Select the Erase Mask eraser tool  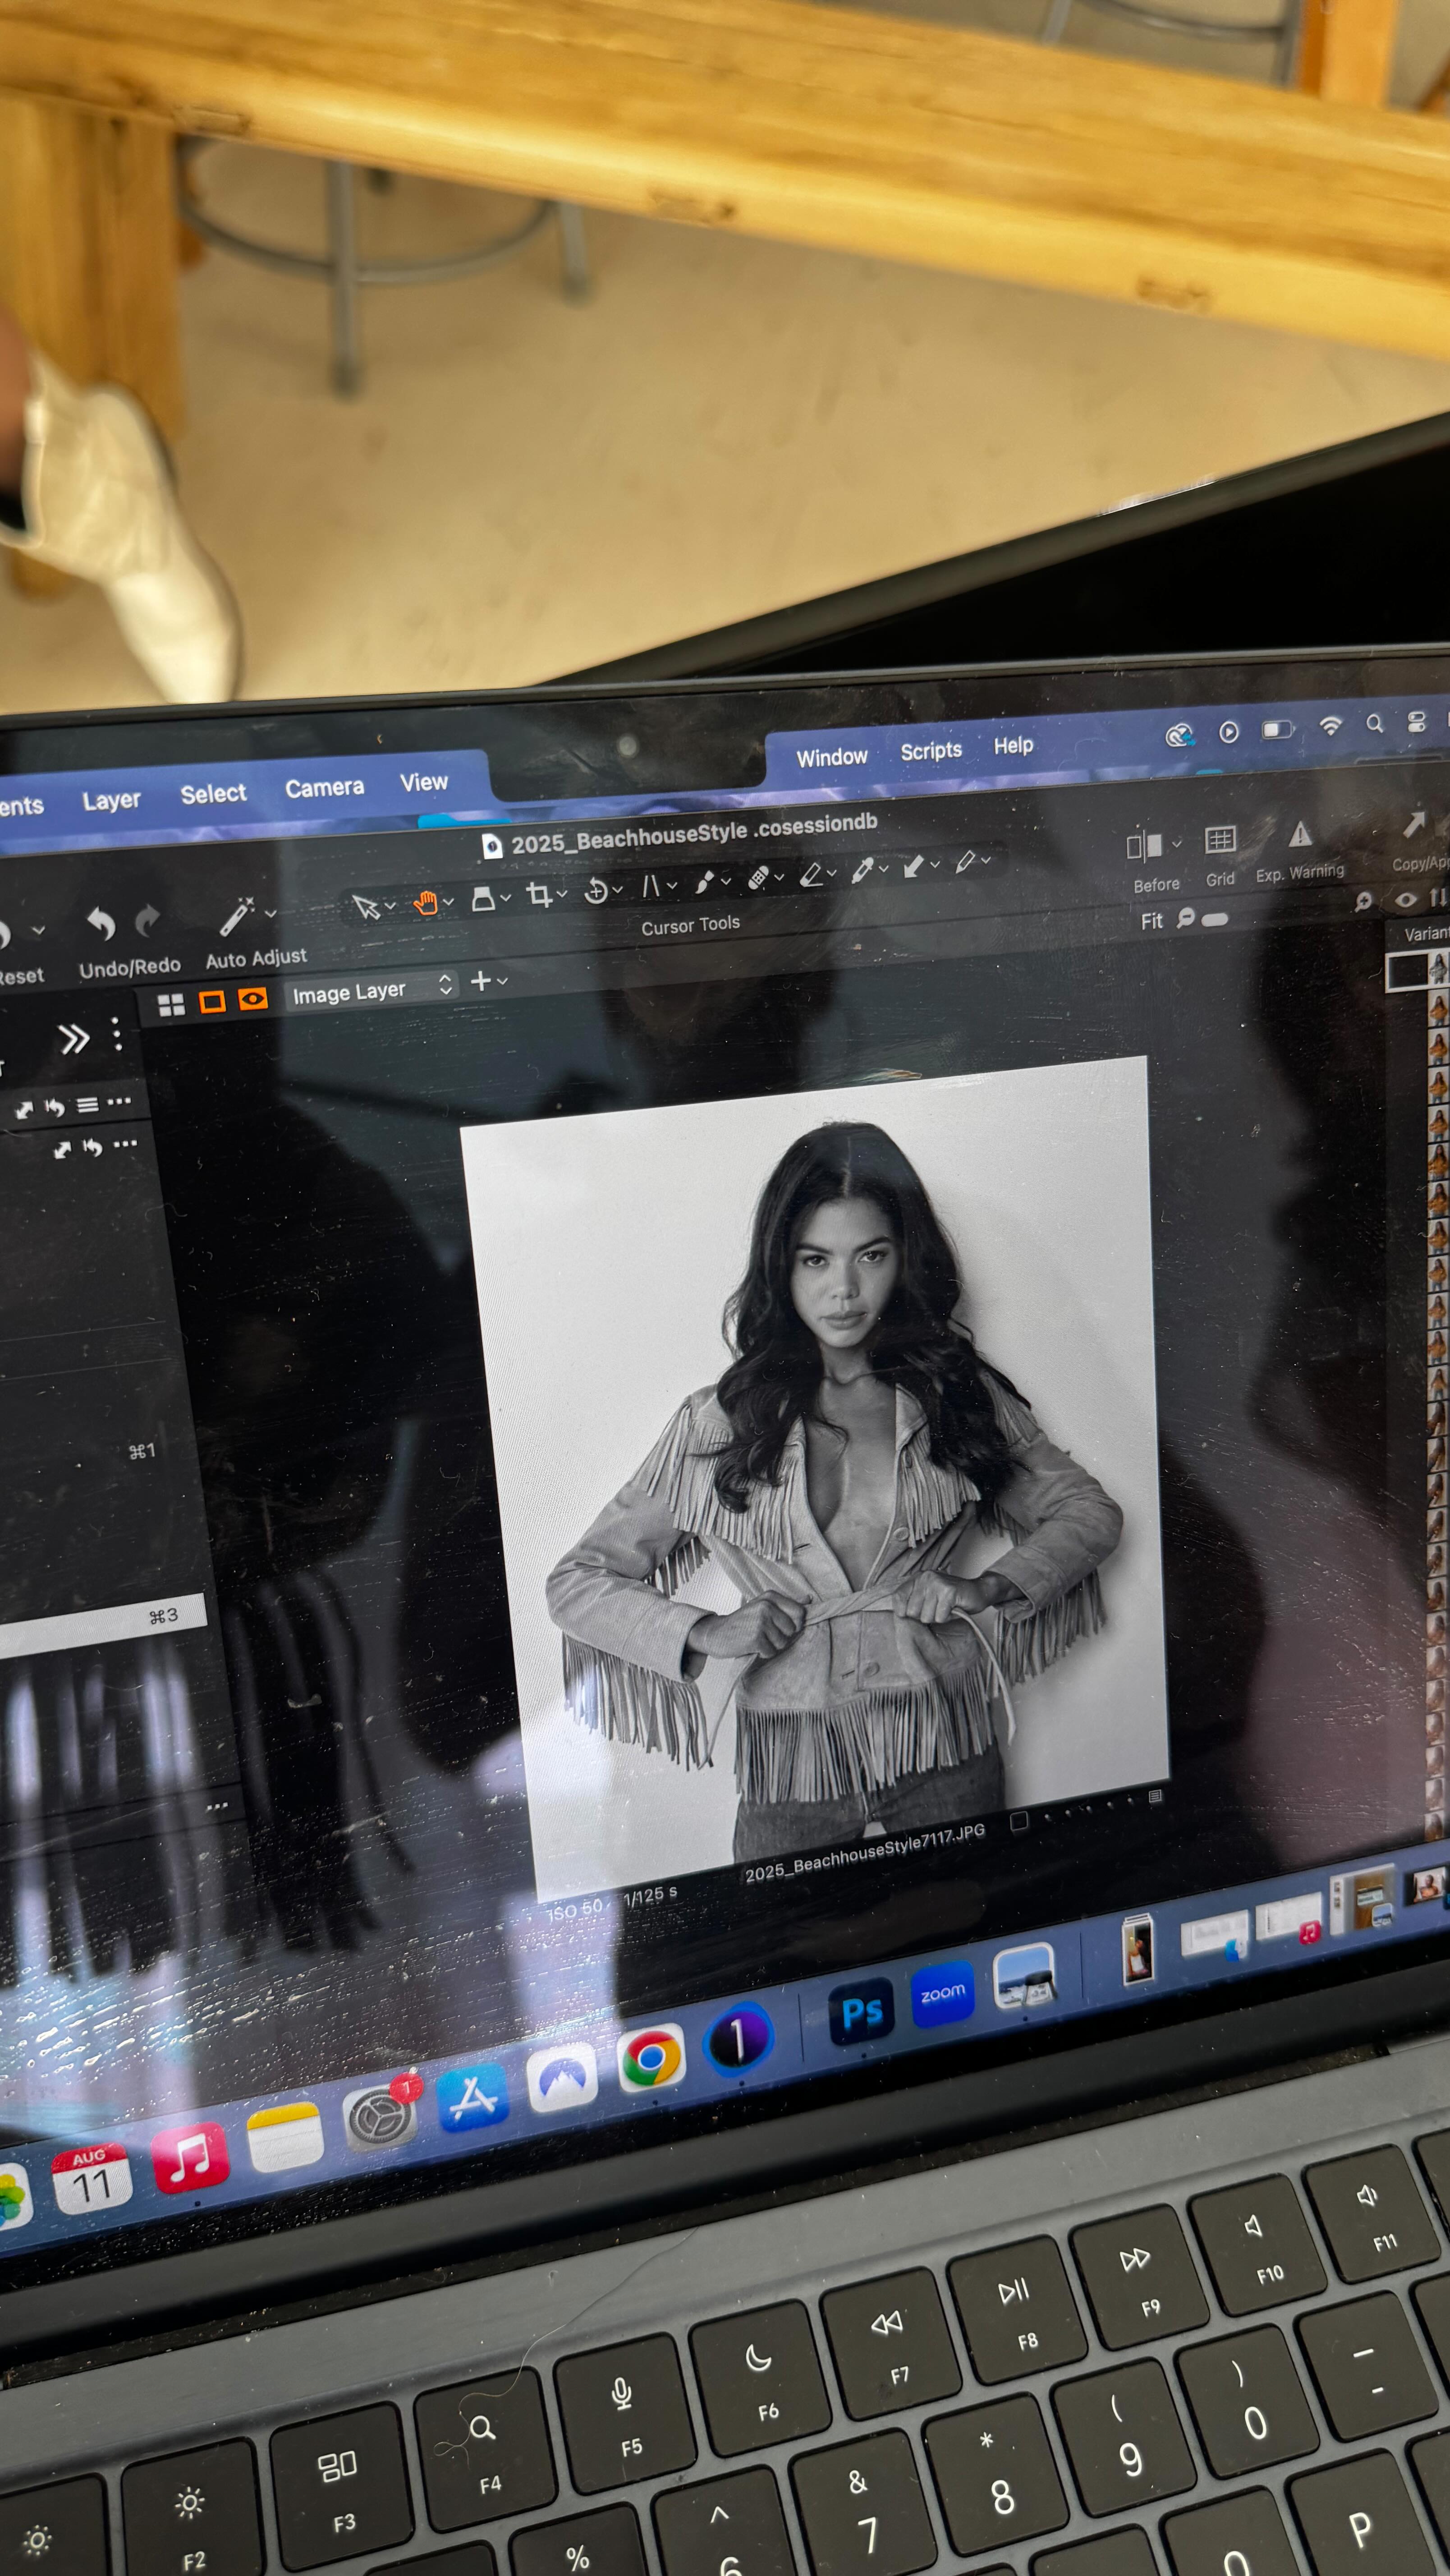coord(811,874)
